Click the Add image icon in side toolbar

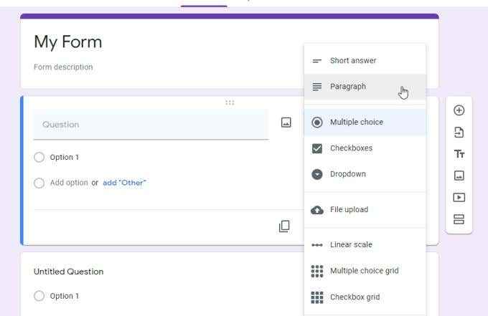point(459,176)
